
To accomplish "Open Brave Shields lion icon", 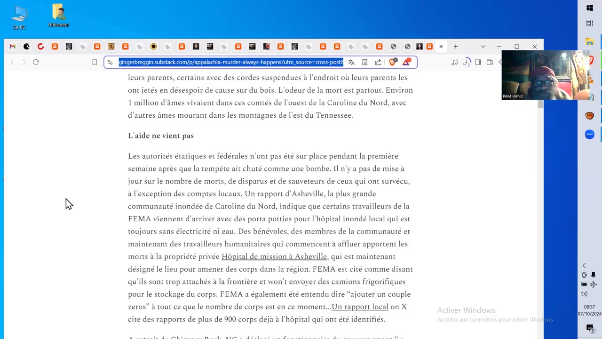I will tap(393, 62).
